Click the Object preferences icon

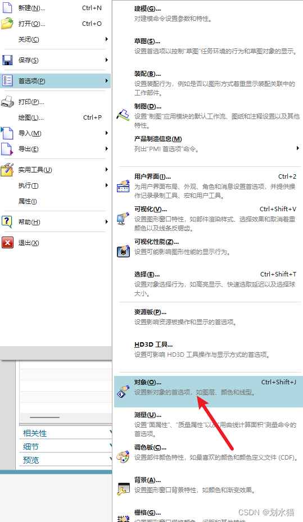(x=123, y=392)
